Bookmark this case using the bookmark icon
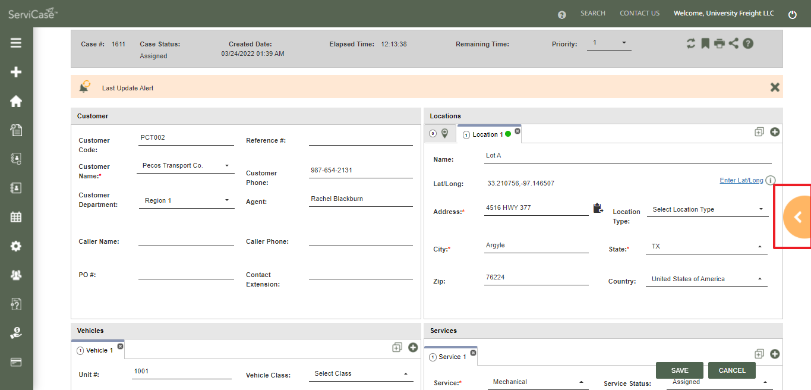The image size is (811, 390). pyautogui.click(x=705, y=43)
